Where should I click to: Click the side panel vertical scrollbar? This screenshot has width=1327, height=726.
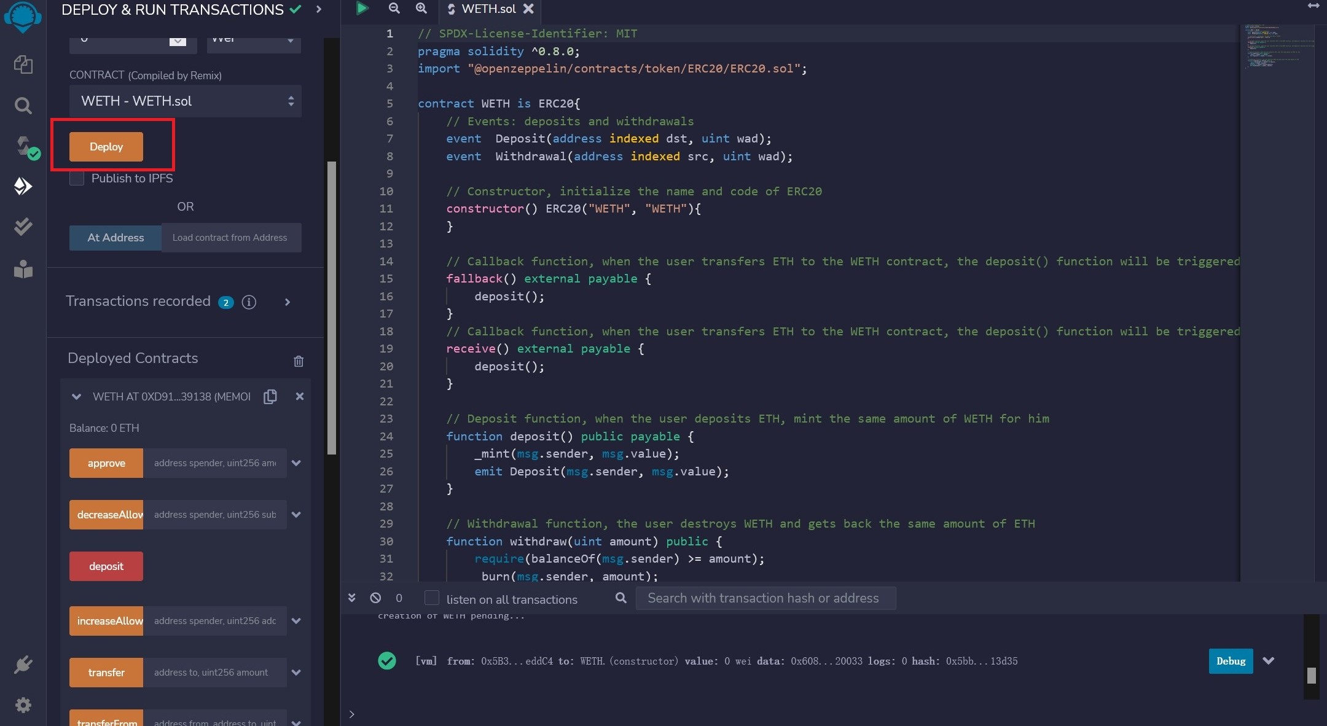332,307
